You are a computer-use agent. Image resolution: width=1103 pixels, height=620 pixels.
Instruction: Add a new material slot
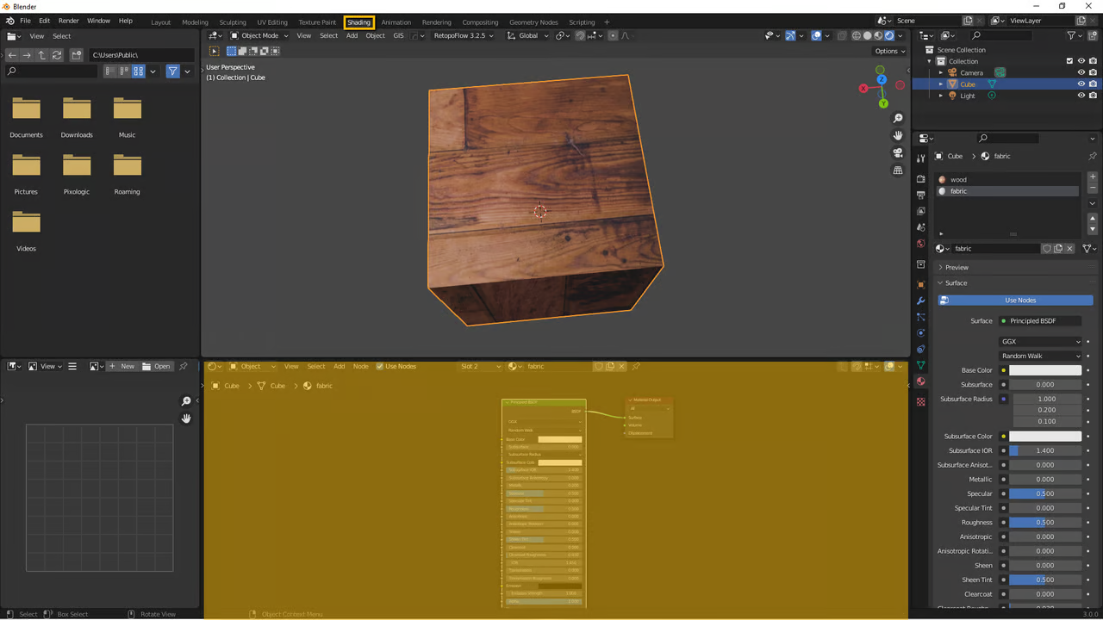coord(1093,177)
